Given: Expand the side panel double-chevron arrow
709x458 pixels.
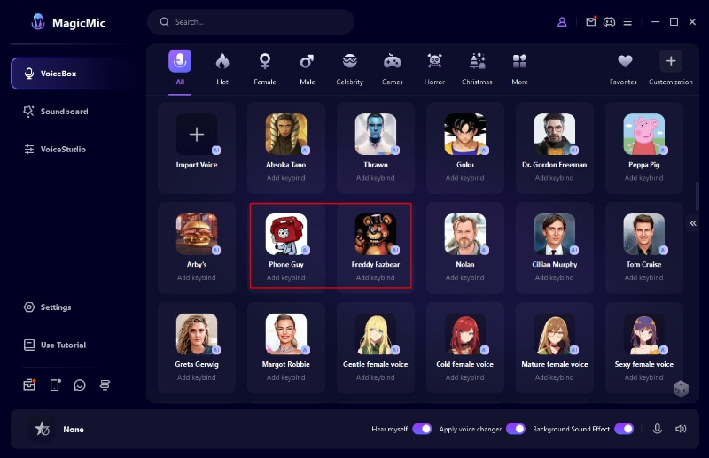Looking at the screenshot, I should pyautogui.click(x=693, y=223).
